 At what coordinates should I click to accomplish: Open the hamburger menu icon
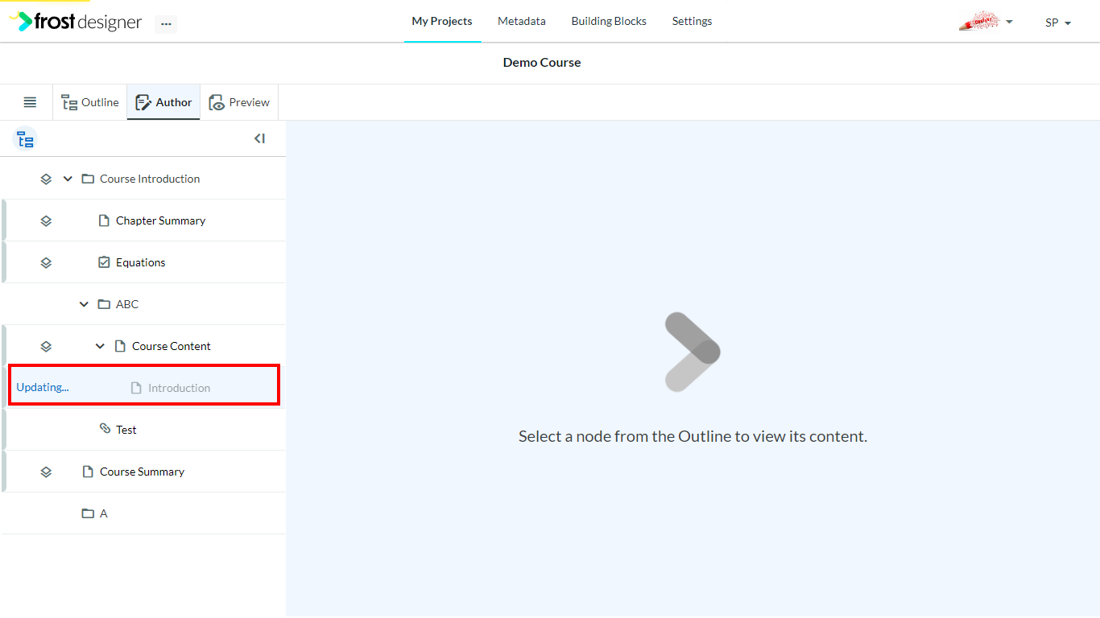(30, 102)
